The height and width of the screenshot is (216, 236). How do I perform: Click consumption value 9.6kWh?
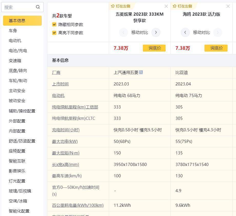coord(183,205)
